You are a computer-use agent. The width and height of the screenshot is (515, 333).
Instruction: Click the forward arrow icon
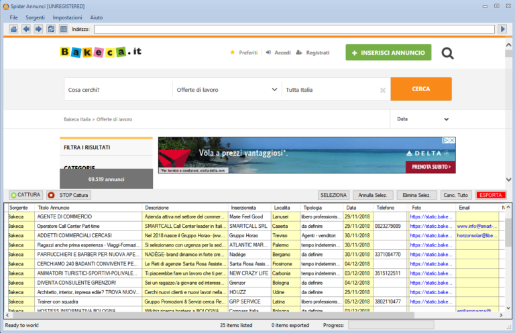pos(38,29)
